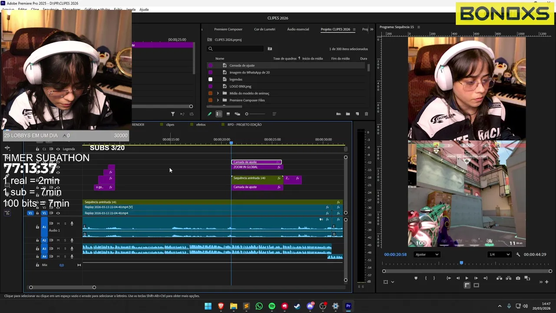Click the New Item icon in Project panel

coord(357,114)
